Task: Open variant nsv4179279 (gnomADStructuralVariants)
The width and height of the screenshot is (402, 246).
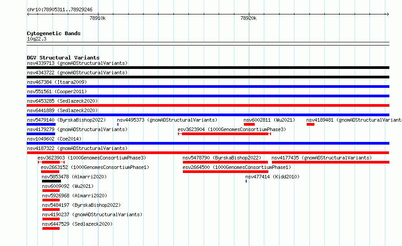Action: point(77,129)
